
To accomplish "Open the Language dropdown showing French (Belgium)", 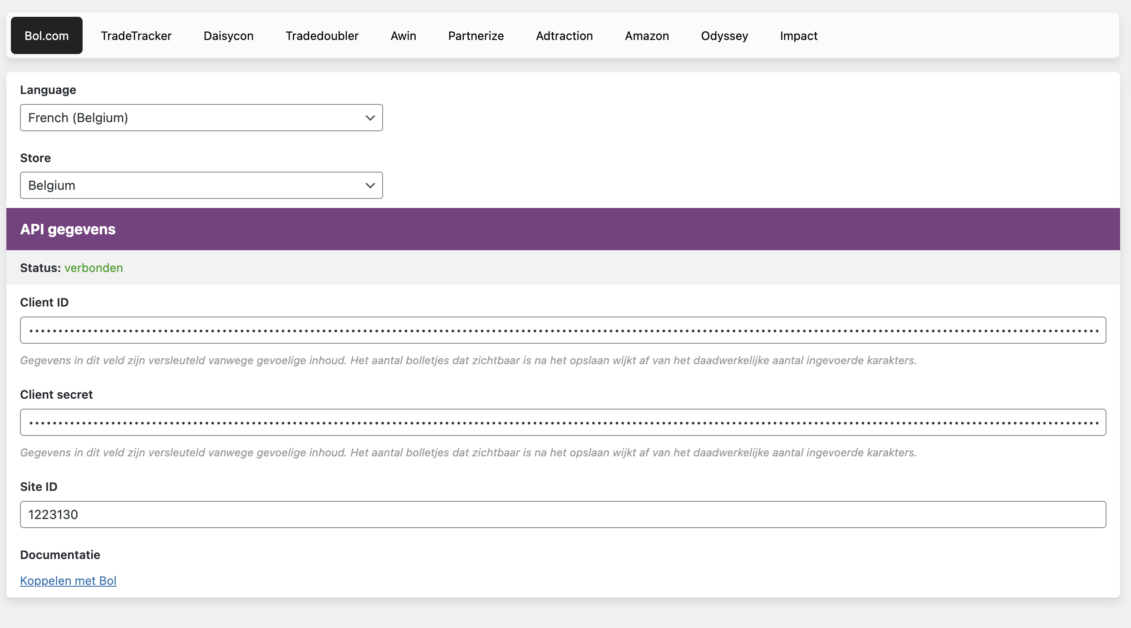I will pos(202,118).
